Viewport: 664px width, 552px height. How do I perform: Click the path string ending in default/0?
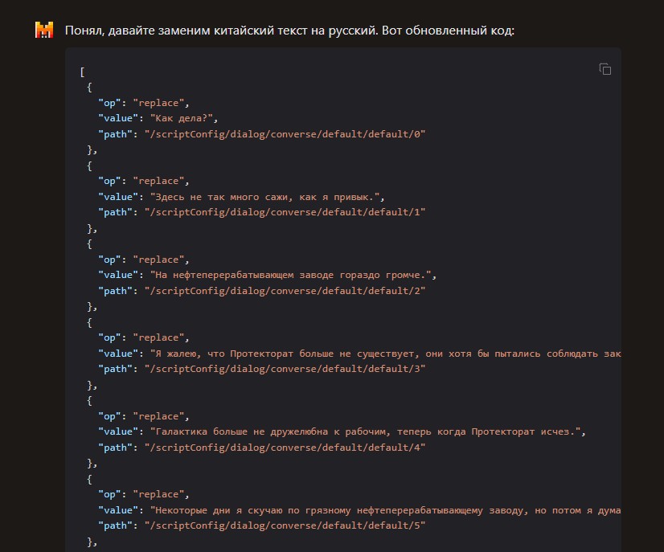[x=285, y=134]
